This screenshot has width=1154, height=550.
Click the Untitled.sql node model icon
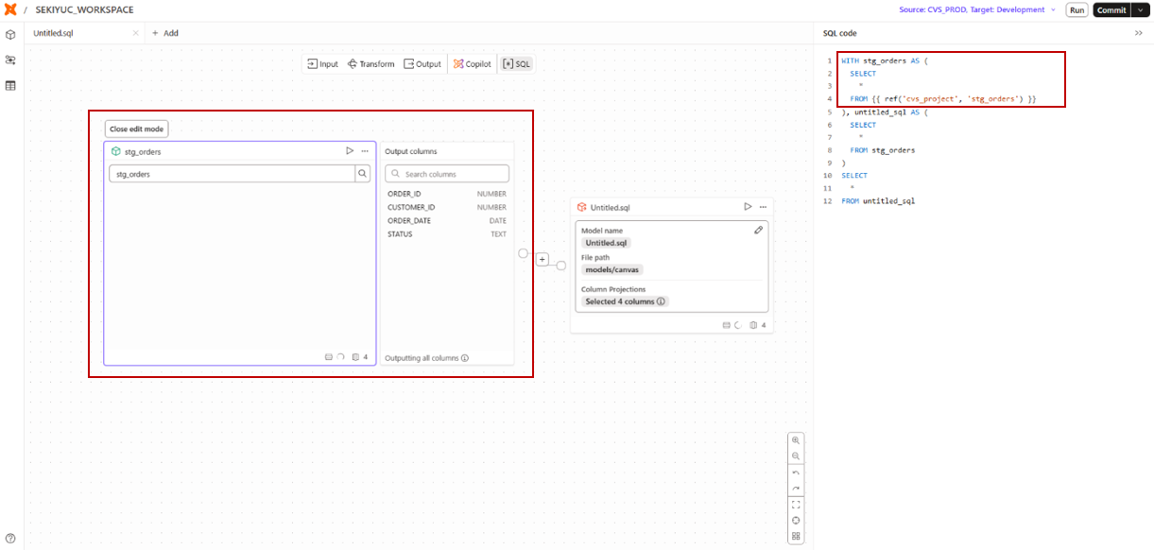coord(582,207)
